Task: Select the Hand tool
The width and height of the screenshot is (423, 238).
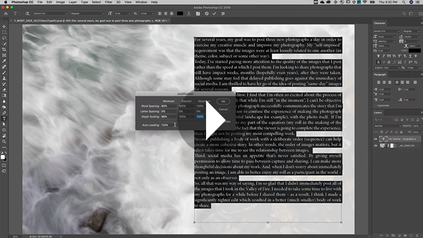Action: tap(4, 136)
